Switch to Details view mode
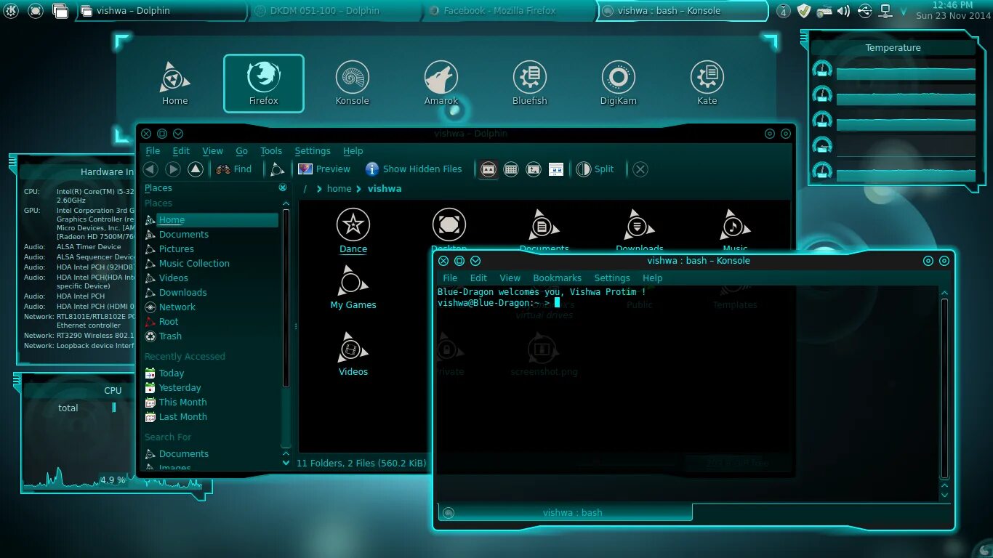This screenshot has width=993, height=558. pyautogui.click(x=534, y=169)
